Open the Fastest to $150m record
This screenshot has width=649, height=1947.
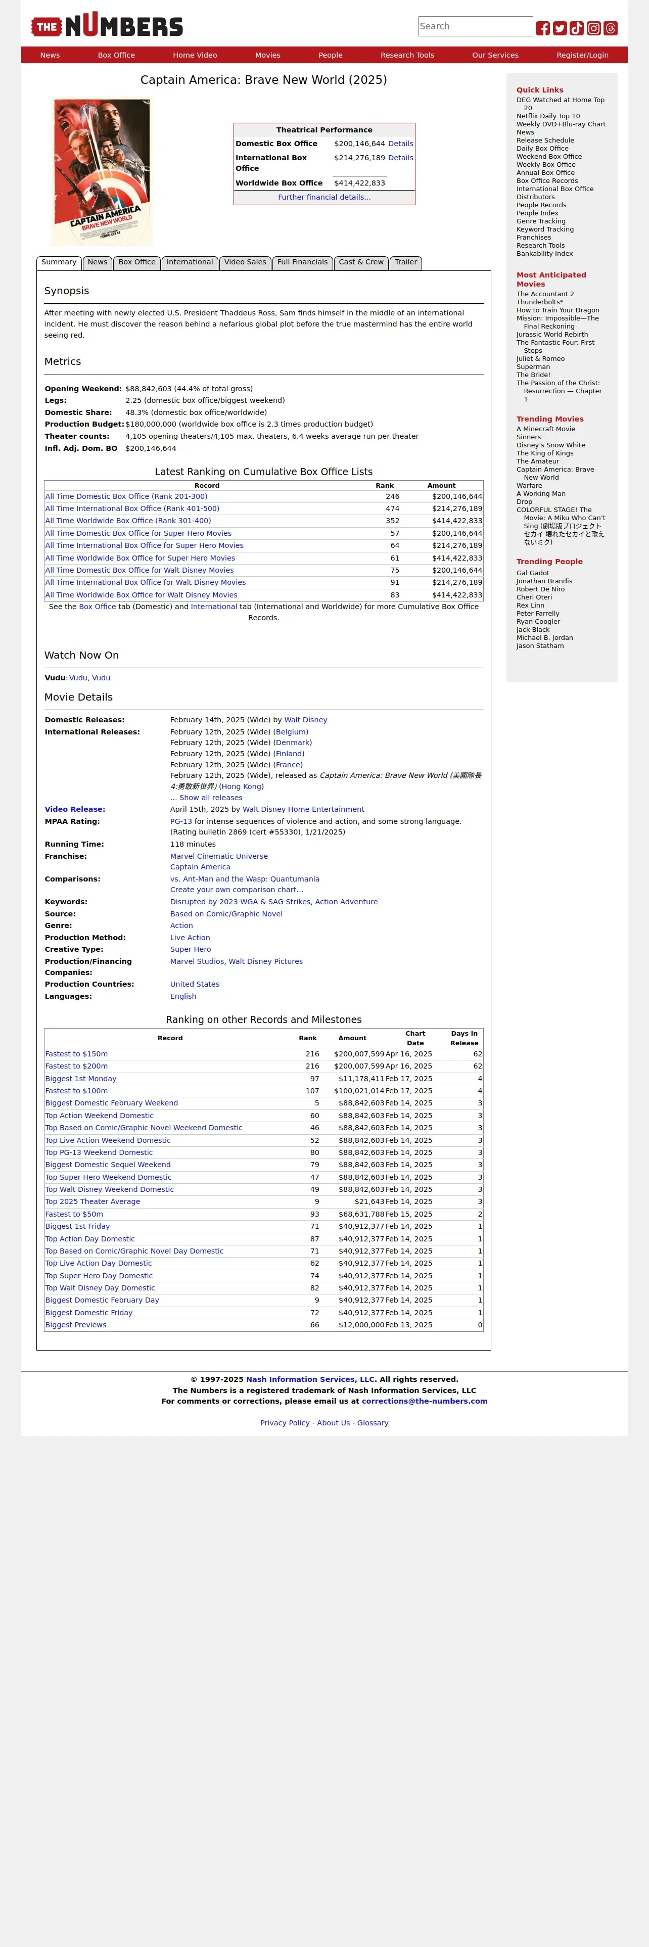[76, 1054]
